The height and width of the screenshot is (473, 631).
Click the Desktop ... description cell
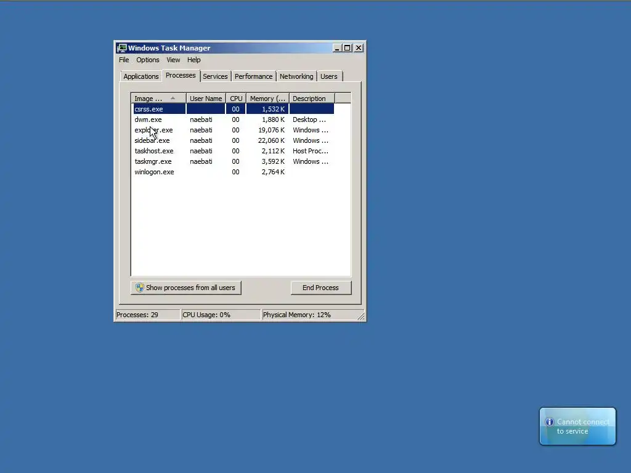pos(309,119)
